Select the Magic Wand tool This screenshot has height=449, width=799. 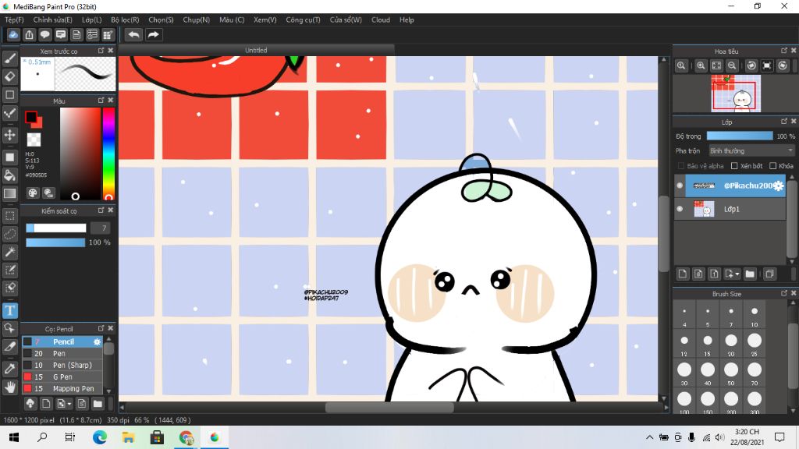[x=9, y=252]
